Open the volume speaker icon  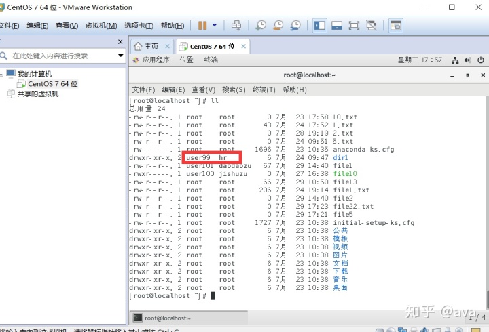pos(467,60)
